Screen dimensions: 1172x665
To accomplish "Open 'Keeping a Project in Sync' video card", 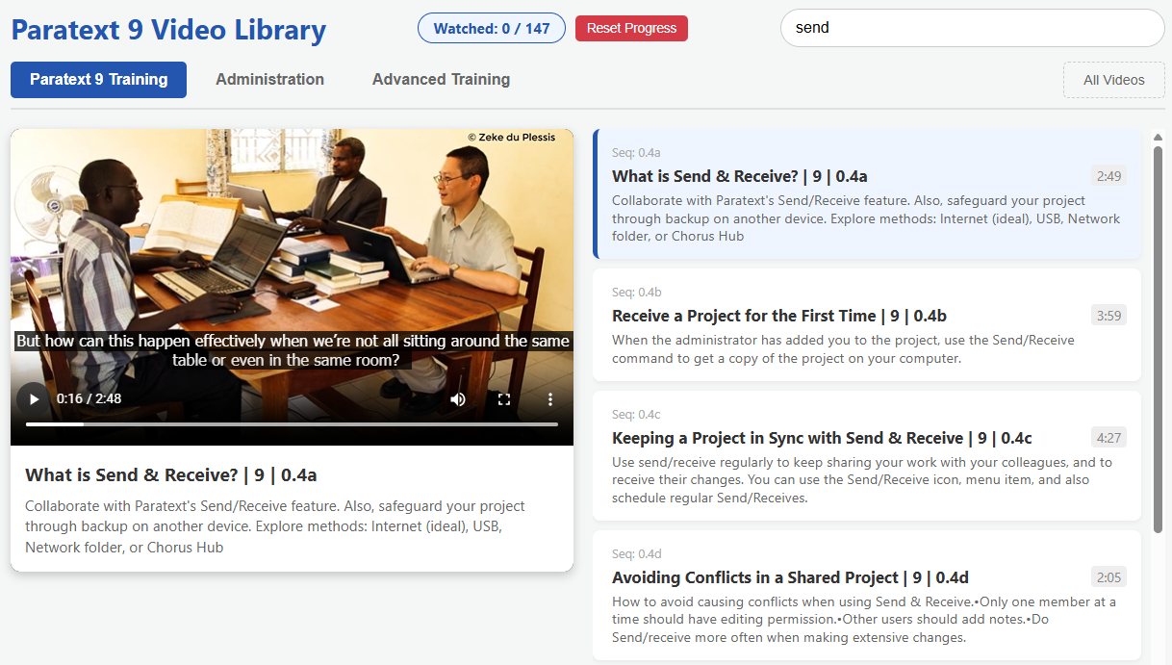I will 867,455.
